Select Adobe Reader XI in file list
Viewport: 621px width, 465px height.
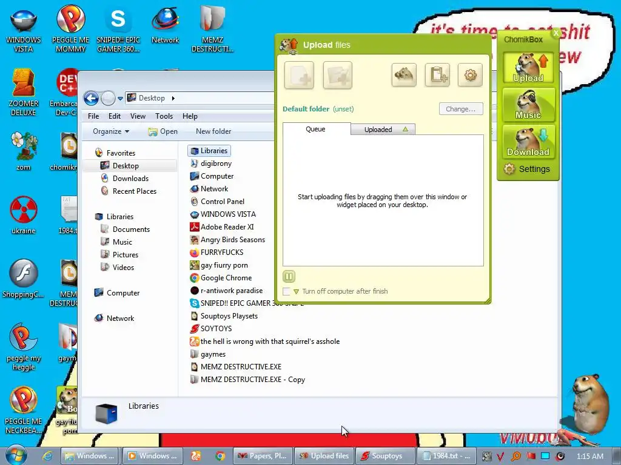pos(222,226)
